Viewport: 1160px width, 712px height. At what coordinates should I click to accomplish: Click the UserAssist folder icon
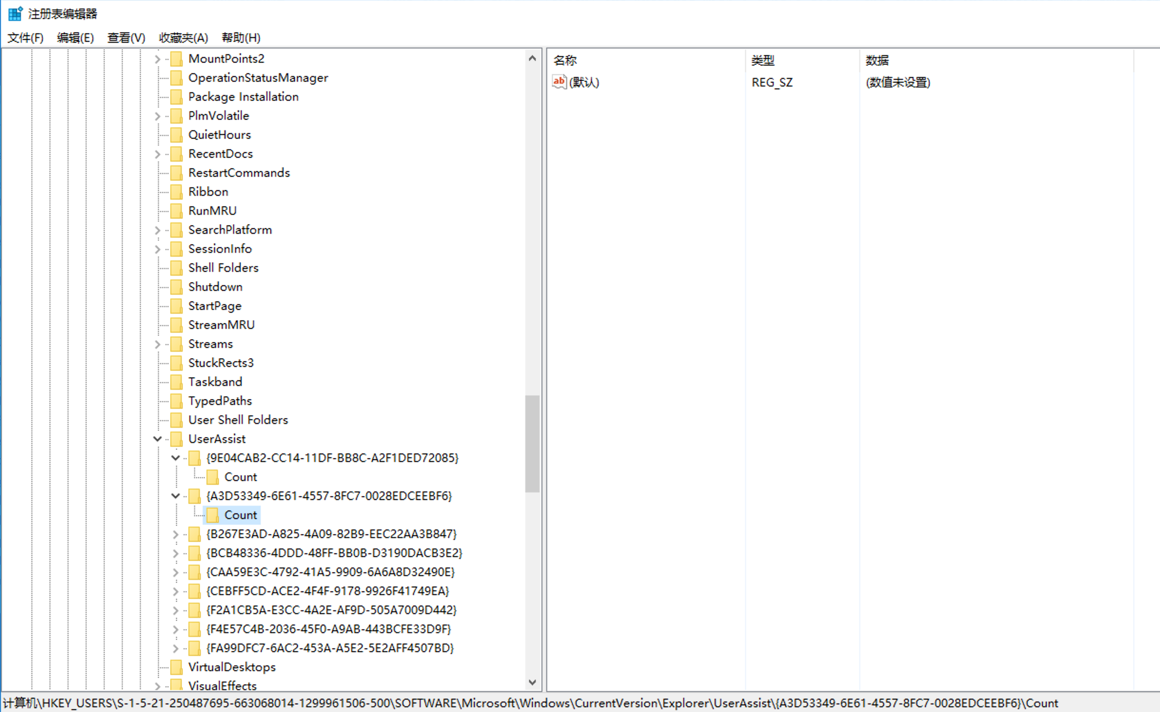(x=177, y=439)
